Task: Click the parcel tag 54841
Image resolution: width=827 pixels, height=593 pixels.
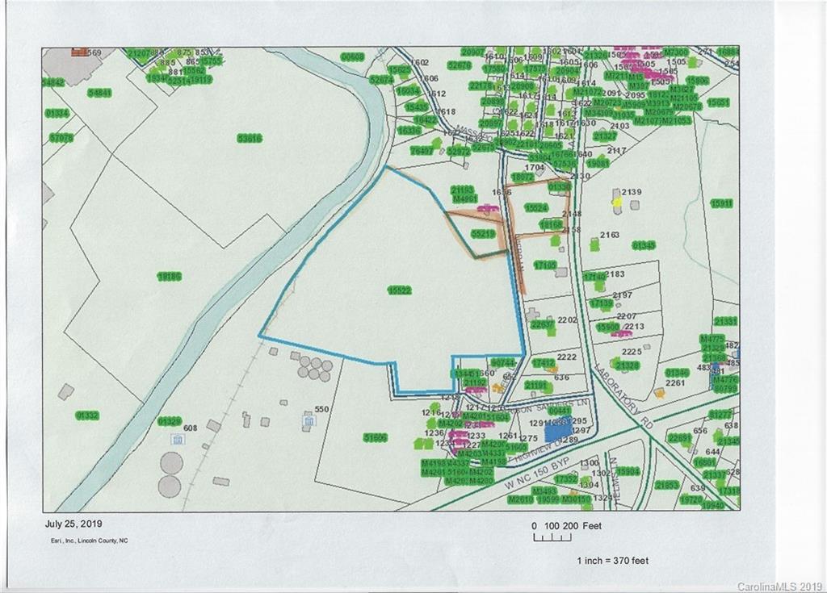Action: 99,93
